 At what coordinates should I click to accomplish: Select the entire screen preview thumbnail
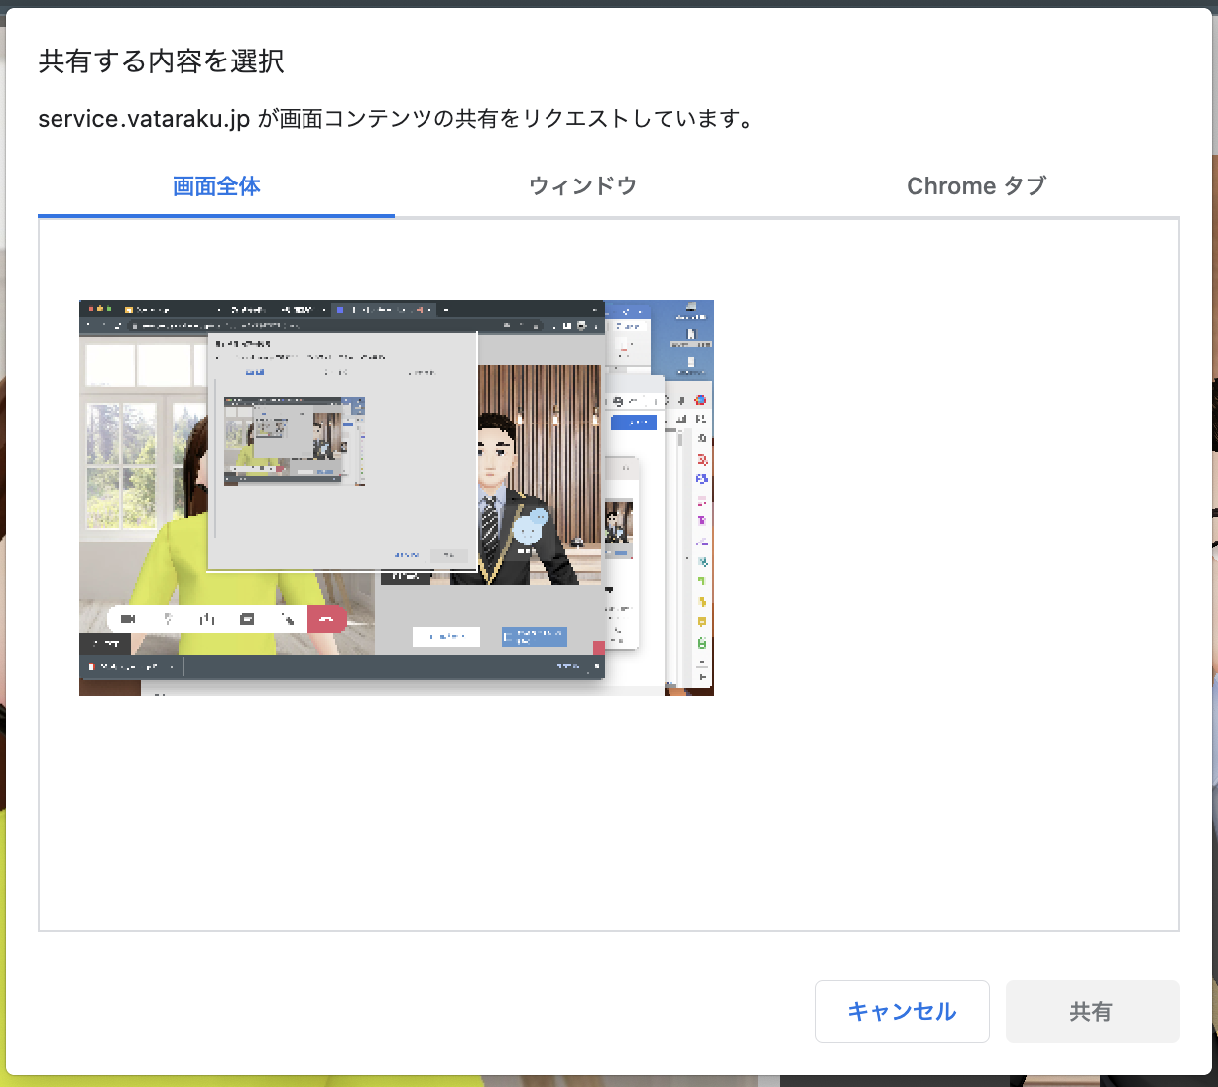[396, 497]
